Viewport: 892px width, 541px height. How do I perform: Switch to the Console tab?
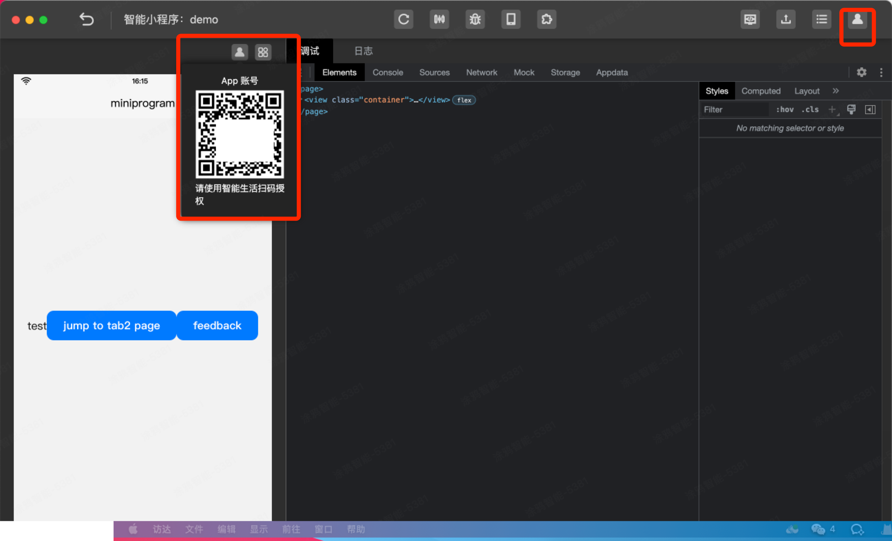tap(387, 72)
